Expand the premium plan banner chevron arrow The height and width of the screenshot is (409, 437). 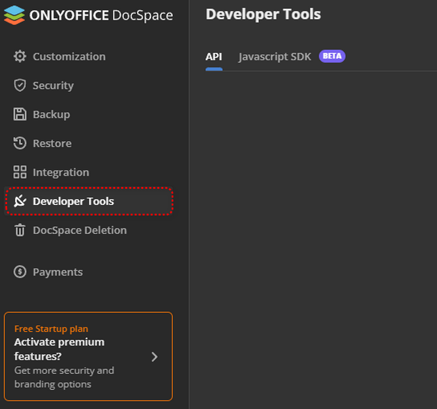(x=154, y=357)
